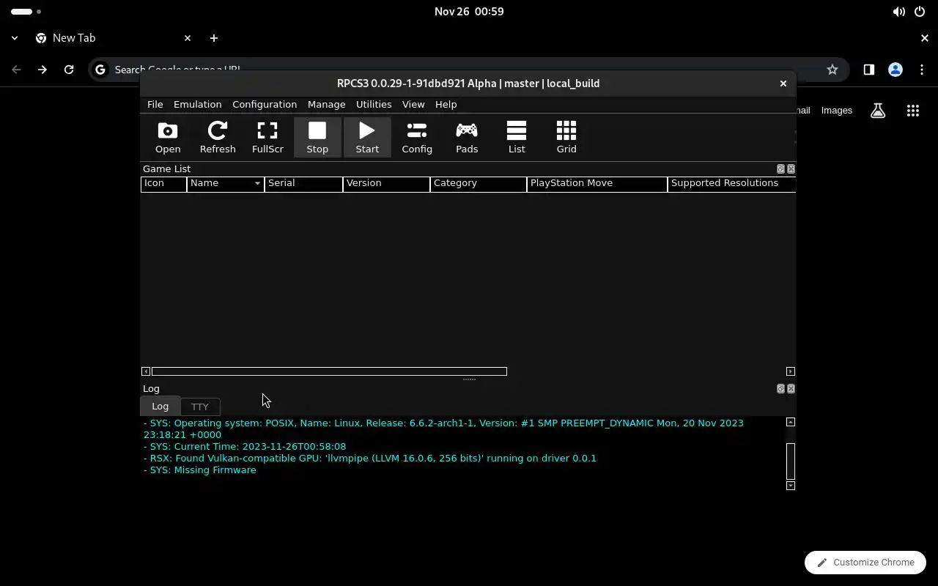
Task: Click the Open toolbar icon in RPCS3
Action: [168, 137]
